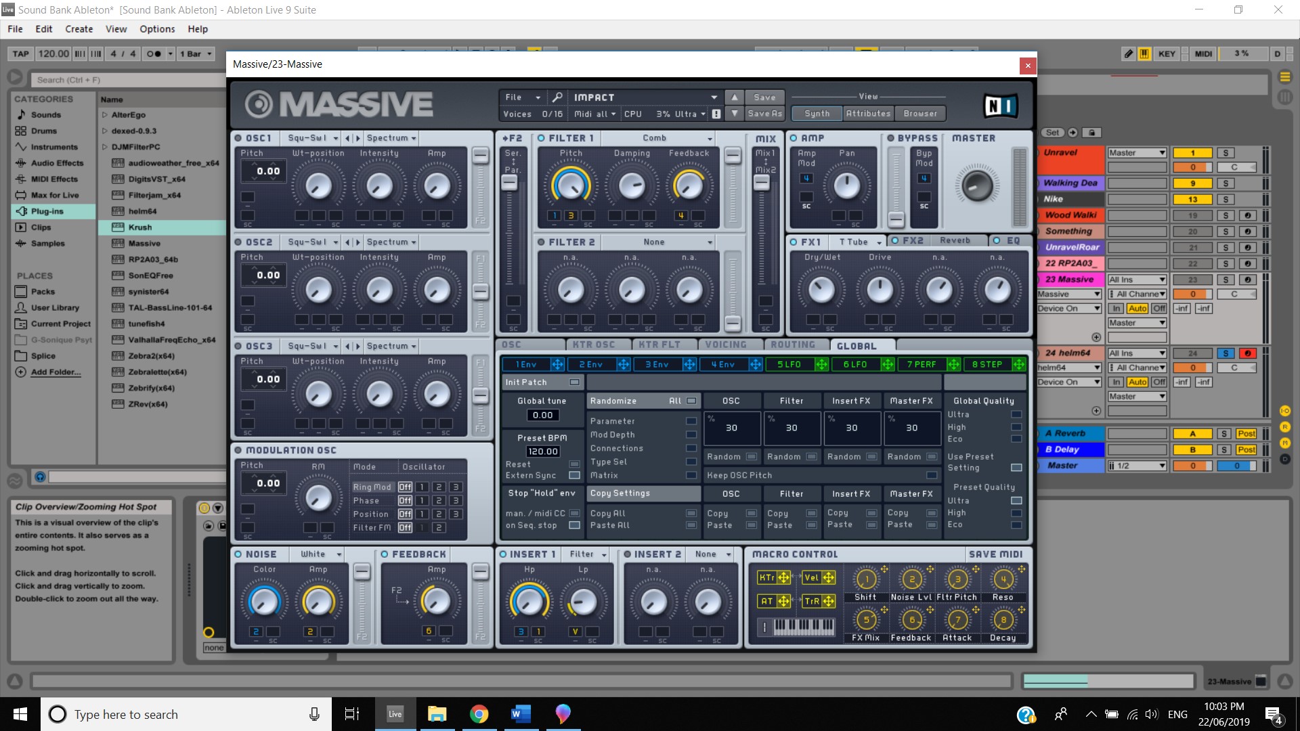1300x731 pixels.
Task: Open the Create menu
Action: [79, 29]
